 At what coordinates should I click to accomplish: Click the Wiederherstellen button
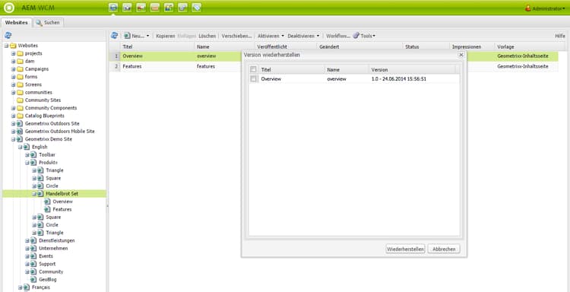point(405,249)
